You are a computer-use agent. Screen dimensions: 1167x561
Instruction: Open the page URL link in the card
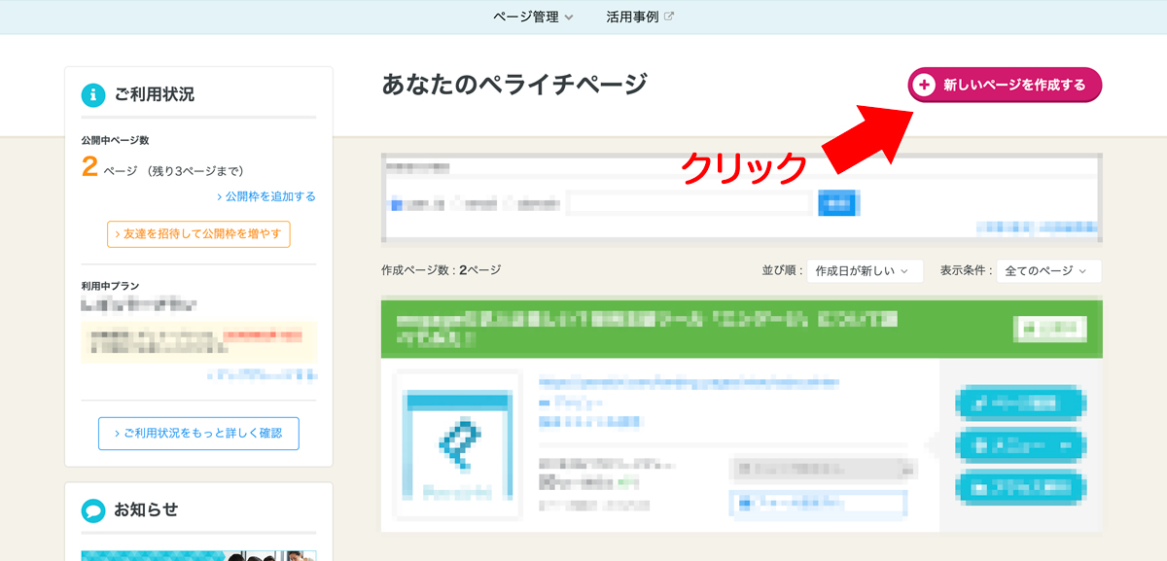(688, 383)
